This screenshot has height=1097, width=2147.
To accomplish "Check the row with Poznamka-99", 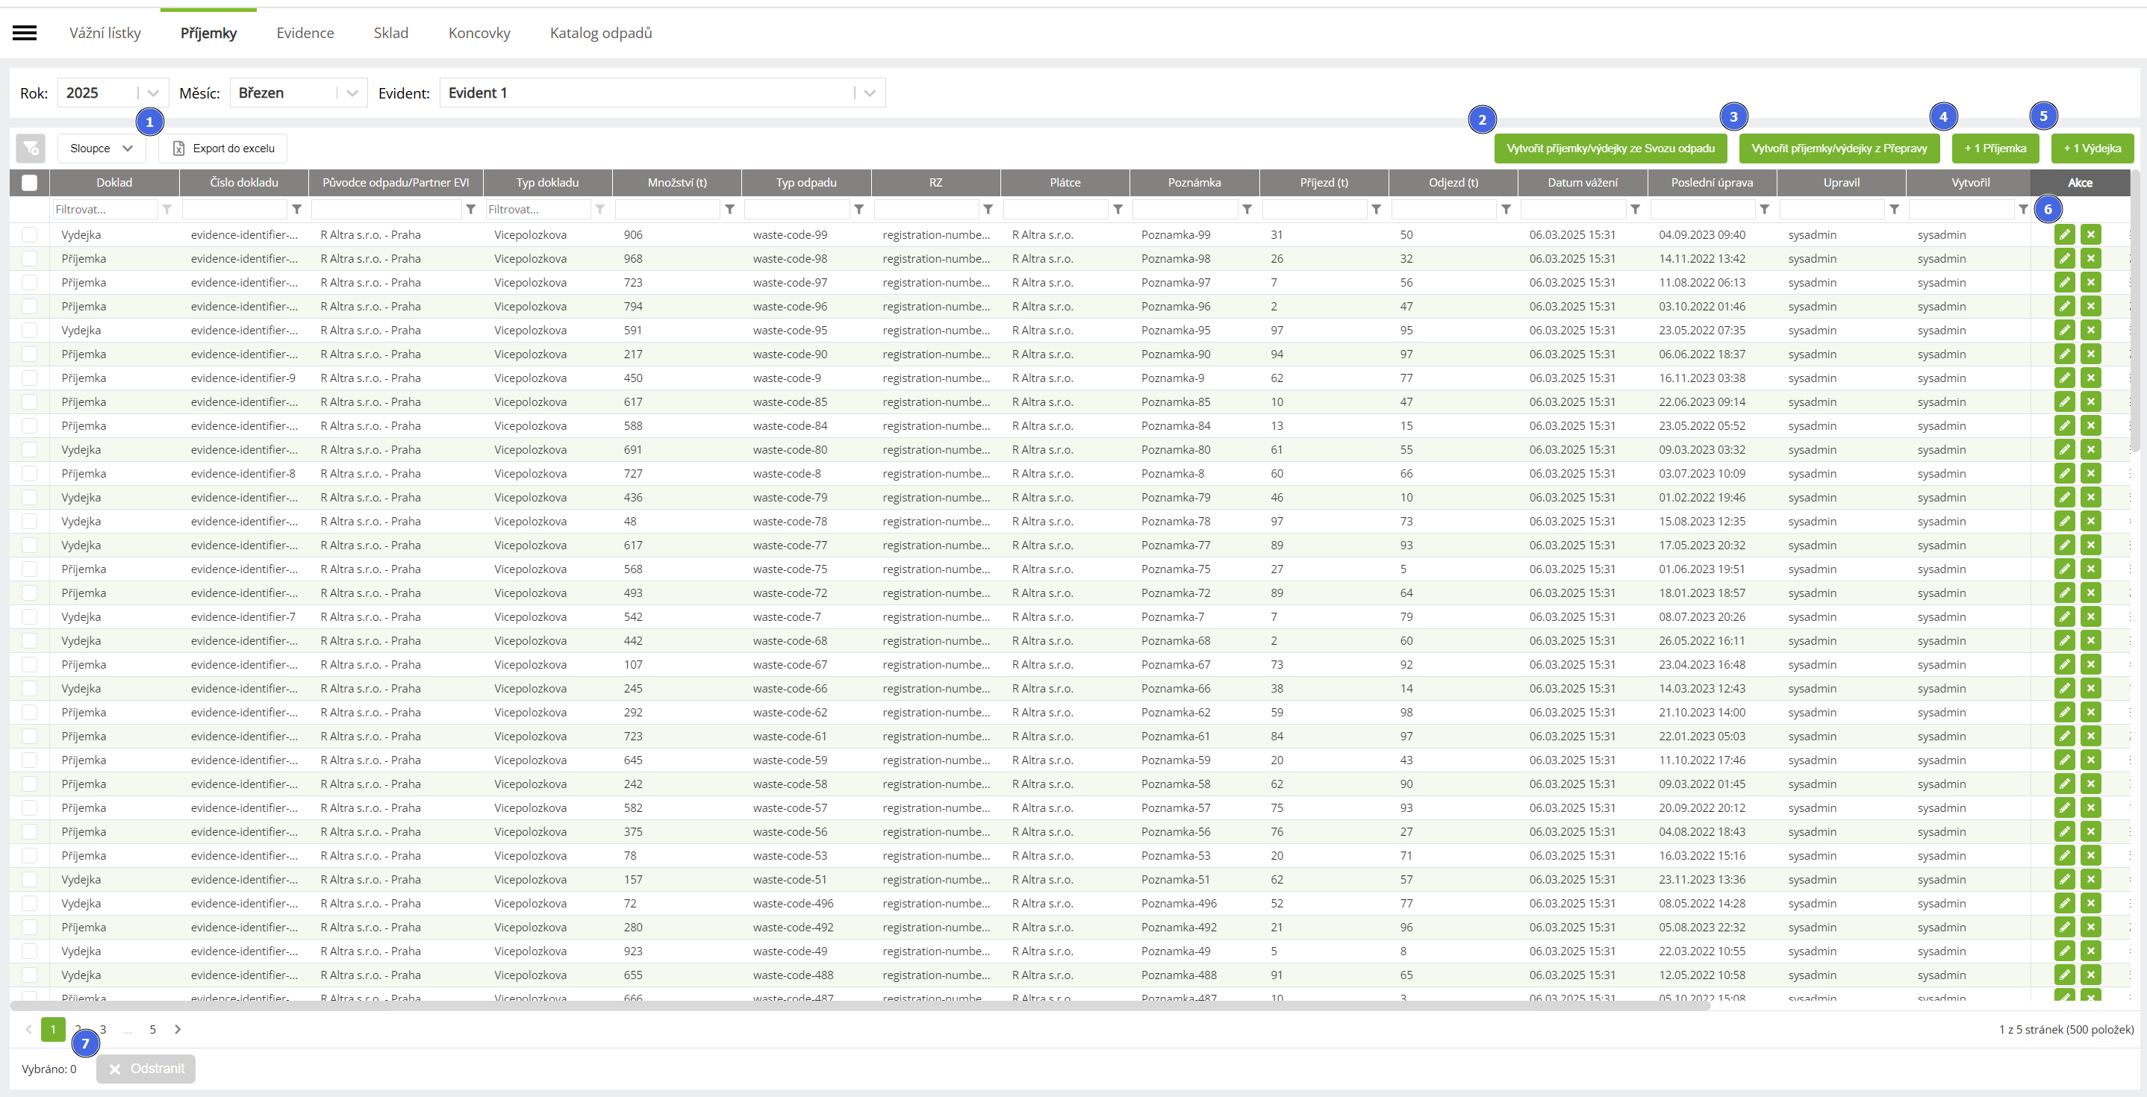I will (29, 235).
